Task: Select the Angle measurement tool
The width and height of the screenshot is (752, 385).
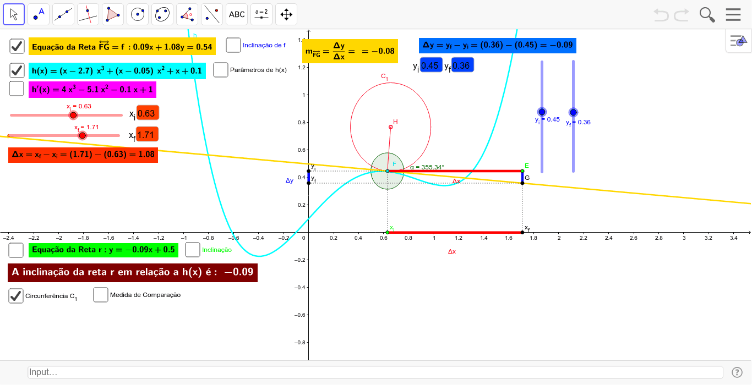Action: pyautogui.click(x=187, y=14)
